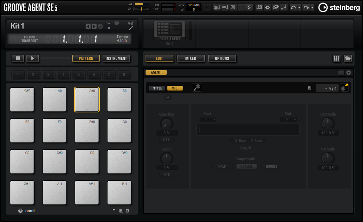This screenshot has width=363, height=222.
Task: Trigger the G#0 pattern pad
Action: tap(22, 99)
